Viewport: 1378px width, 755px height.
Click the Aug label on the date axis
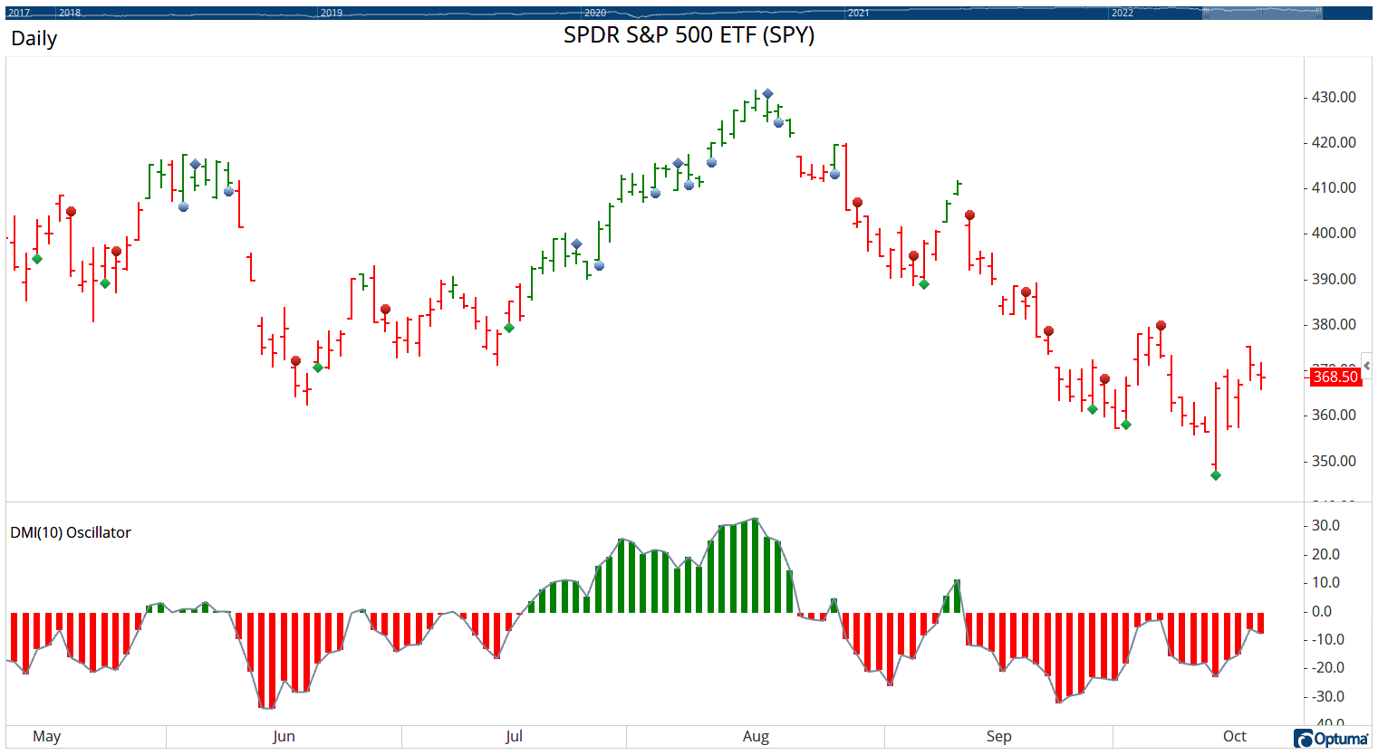pyautogui.click(x=756, y=736)
